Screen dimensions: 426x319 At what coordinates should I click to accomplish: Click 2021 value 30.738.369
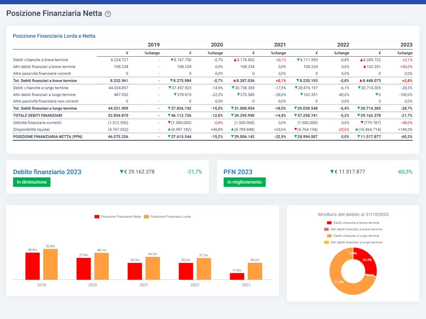point(245,88)
